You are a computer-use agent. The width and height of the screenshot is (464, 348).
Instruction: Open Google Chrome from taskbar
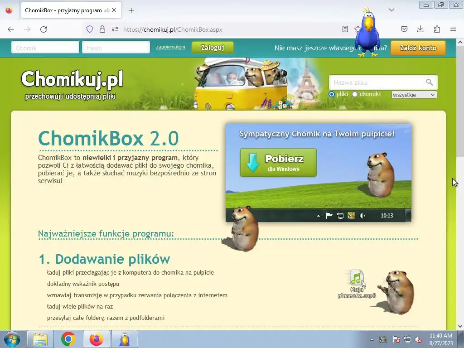pyautogui.click(x=68, y=339)
